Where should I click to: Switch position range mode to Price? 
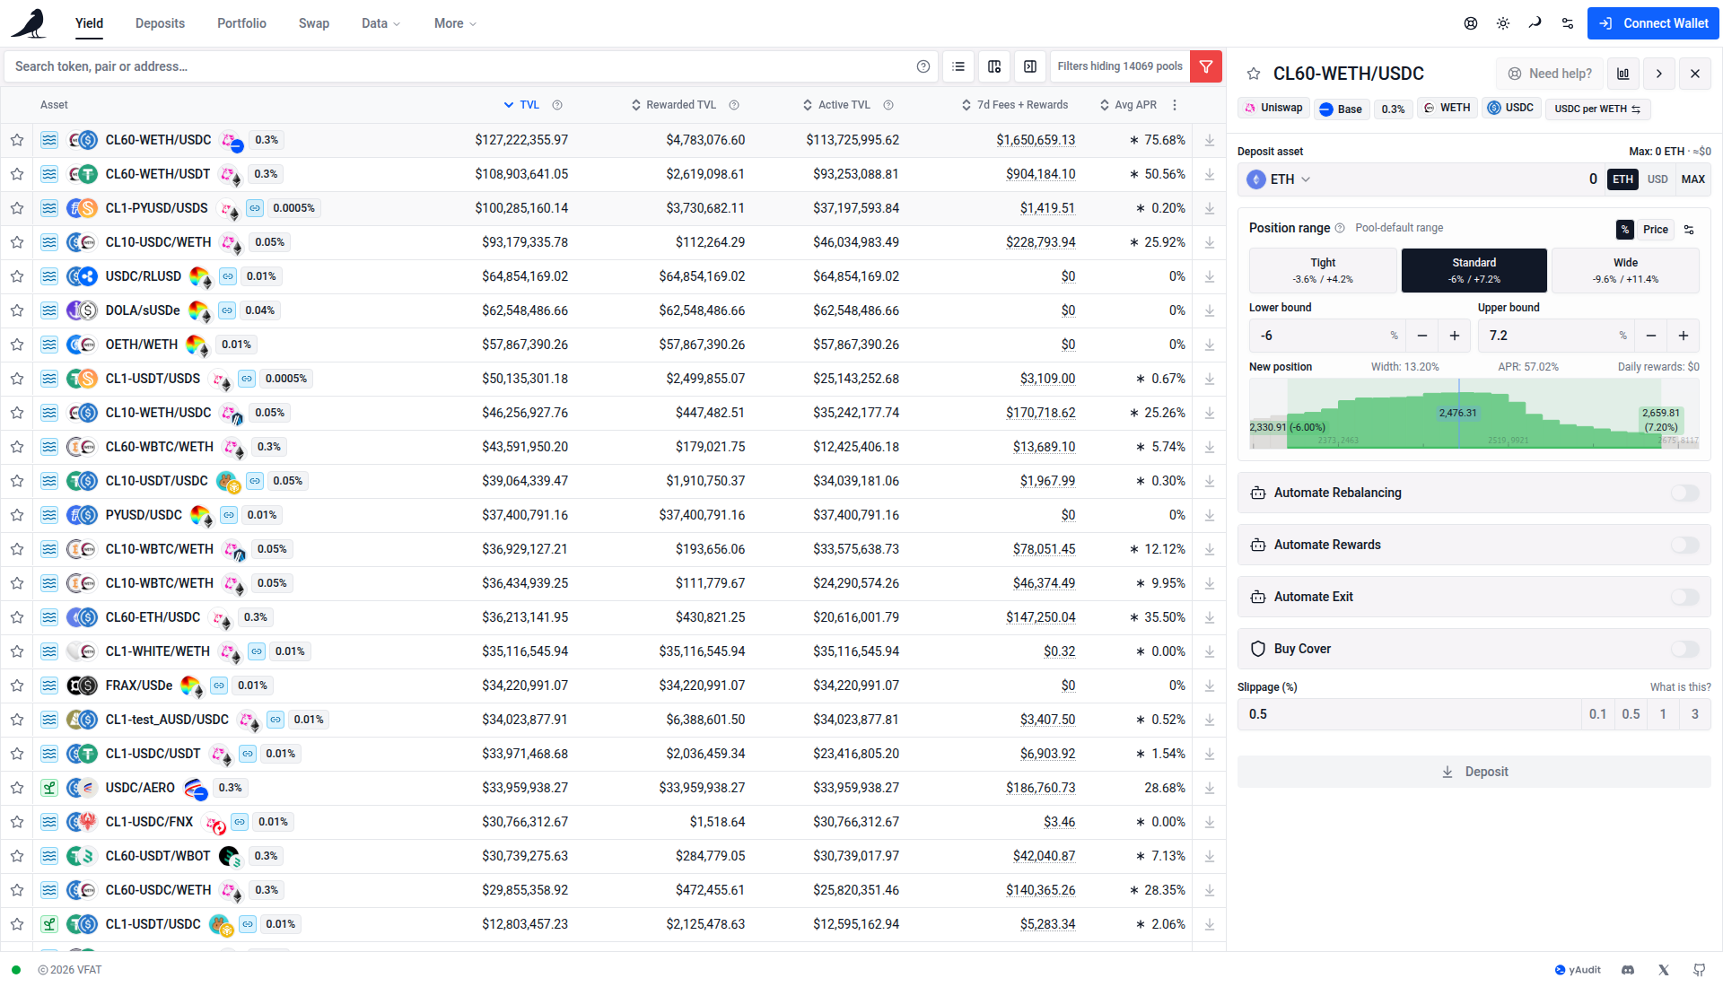click(x=1655, y=230)
